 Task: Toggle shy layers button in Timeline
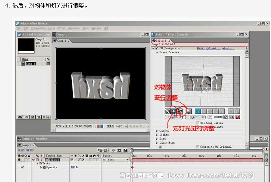pyautogui.click(x=113, y=150)
